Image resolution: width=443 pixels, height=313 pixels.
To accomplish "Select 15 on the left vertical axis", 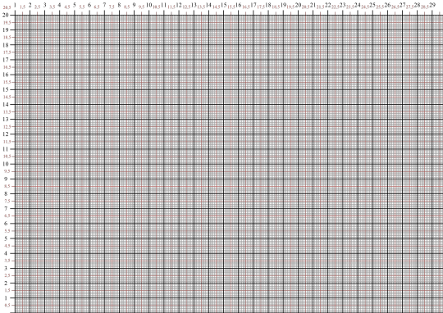I will (x=6, y=89).
